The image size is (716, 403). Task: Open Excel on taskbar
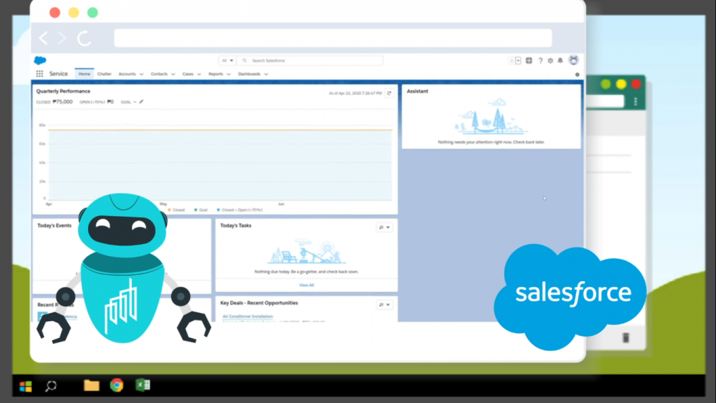coord(143,386)
